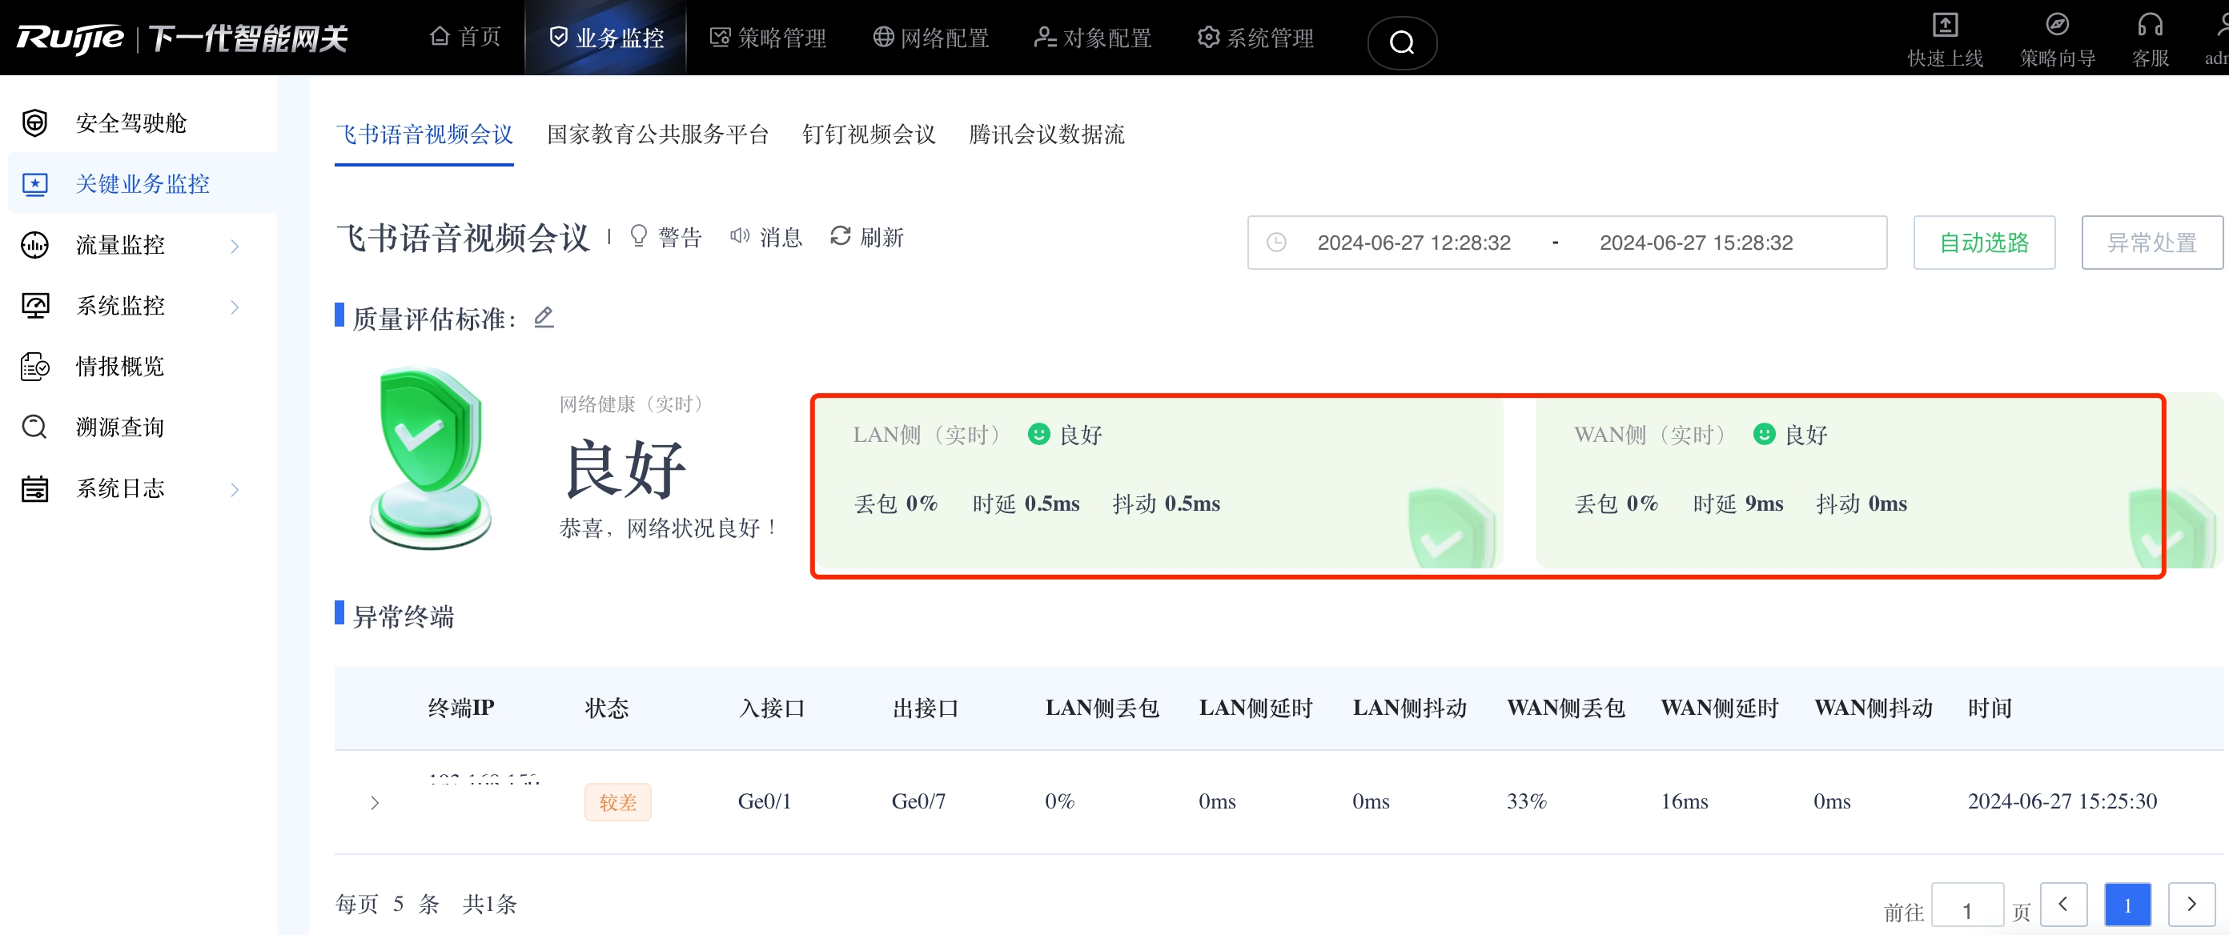Click 快速上线 upload icon
Image resolution: width=2229 pixels, height=935 pixels.
pos(1944,24)
